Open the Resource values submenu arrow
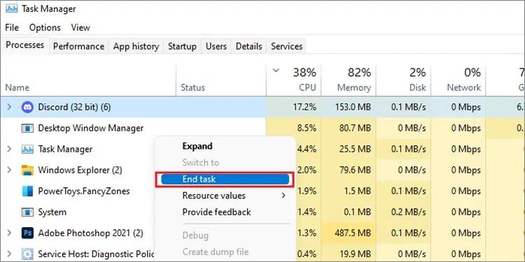Screen dimensions: 525x262 pos(283,196)
